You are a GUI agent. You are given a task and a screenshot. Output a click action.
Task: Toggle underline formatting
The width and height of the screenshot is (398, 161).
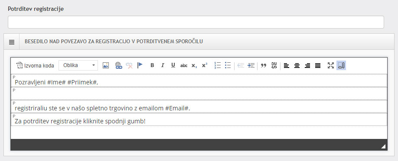point(173,65)
